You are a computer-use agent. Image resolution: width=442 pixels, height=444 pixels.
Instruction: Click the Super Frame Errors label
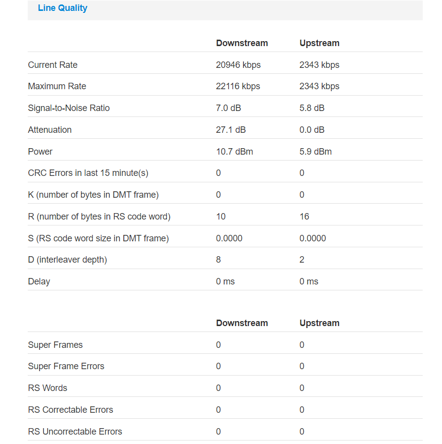(x=66, y=366)
